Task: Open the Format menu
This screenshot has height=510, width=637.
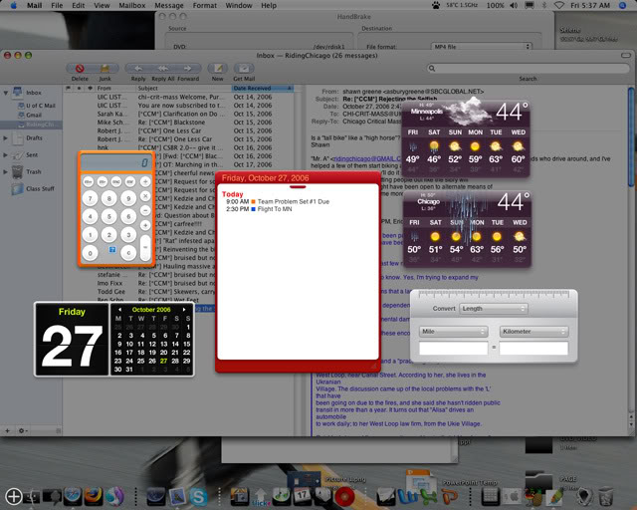Action: coord(205,5)
